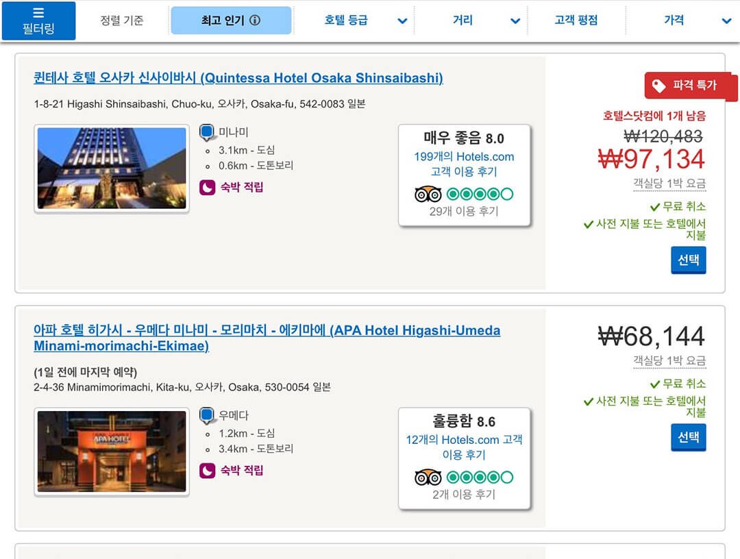Click the 29개 이용 후기 TripAdvisor text
The image size is (740, 559).
(464, 211)
